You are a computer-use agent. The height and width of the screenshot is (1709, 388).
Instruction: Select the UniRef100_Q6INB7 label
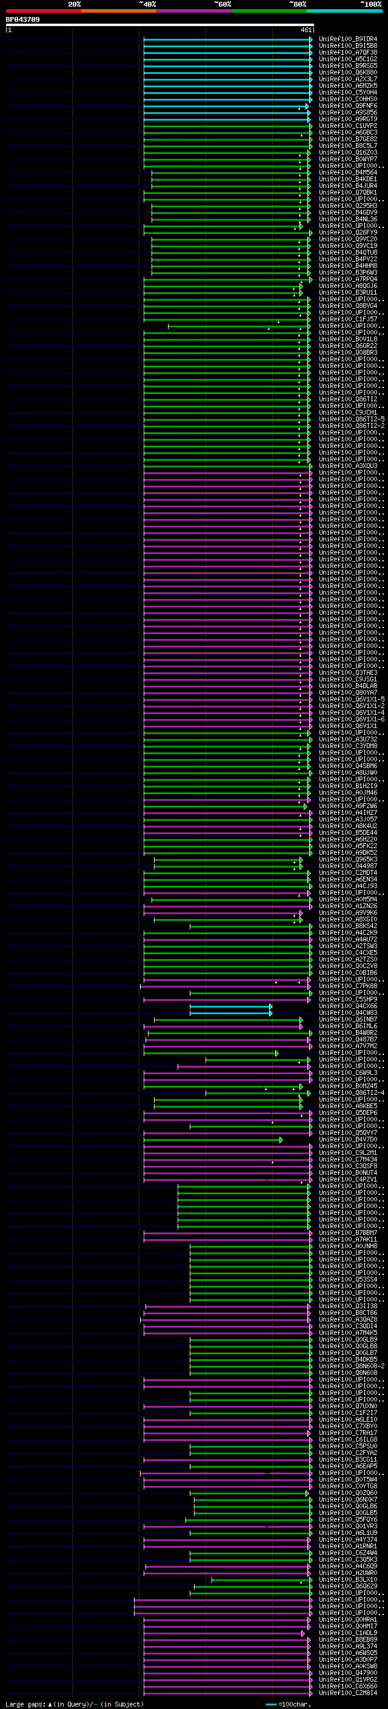click(x=347, y=1020)
